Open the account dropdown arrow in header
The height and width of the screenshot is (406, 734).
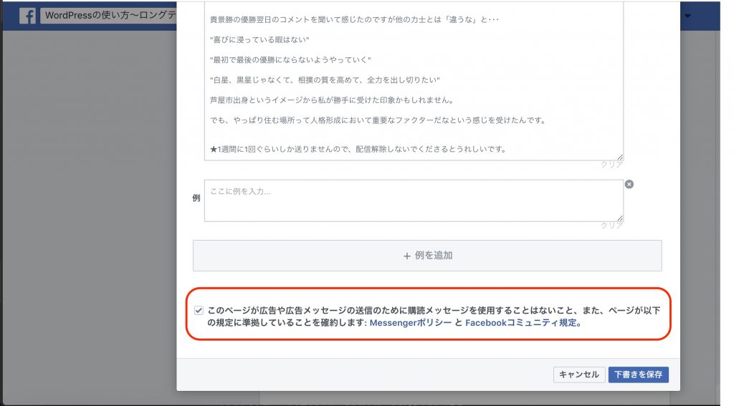click(x=687, y=16)
